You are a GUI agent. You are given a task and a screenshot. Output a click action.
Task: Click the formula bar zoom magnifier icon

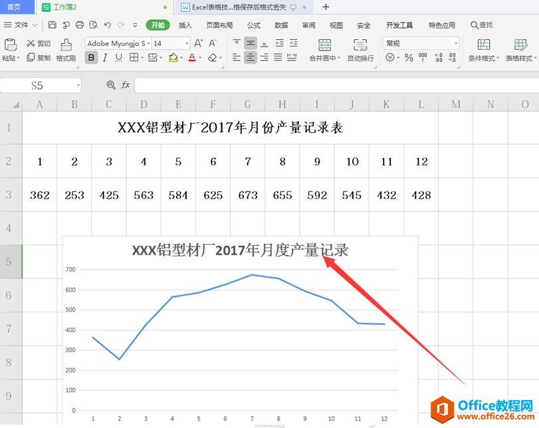tap(111, 85)
